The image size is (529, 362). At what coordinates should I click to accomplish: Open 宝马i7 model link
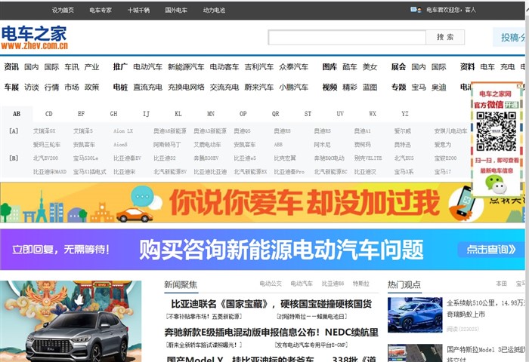(442, 172)
